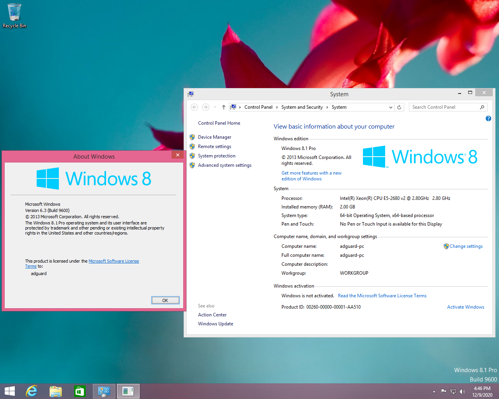
Task: Open File Explorer from the taskbar
Action: [x=56, y=391]
